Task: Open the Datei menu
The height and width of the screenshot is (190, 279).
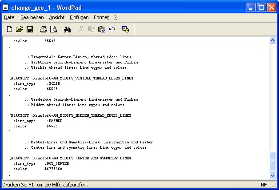Action: [x=10, y=17]
